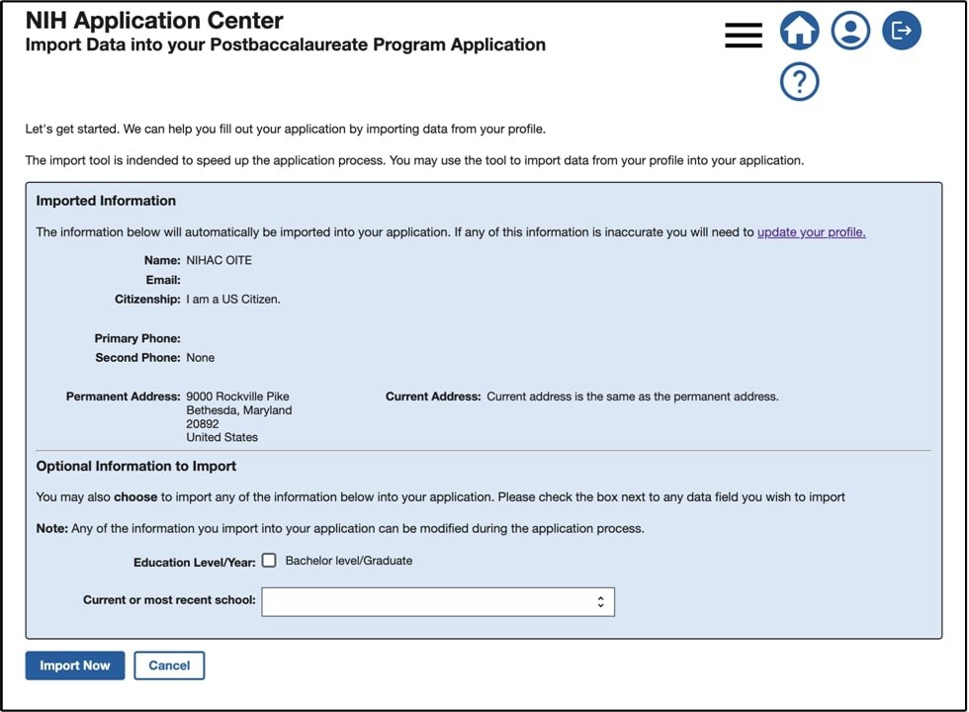Click the Postbaccalaureate Program Application subtitle

285,45
